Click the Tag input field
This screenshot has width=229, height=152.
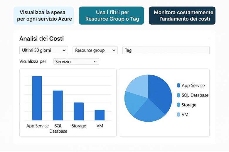tap(166, 50)
